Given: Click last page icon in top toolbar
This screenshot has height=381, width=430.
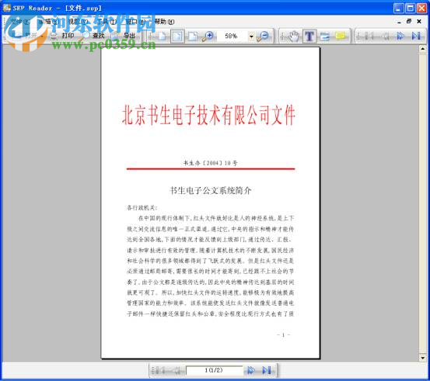Looking at the screenshot, I should (416, 36).
